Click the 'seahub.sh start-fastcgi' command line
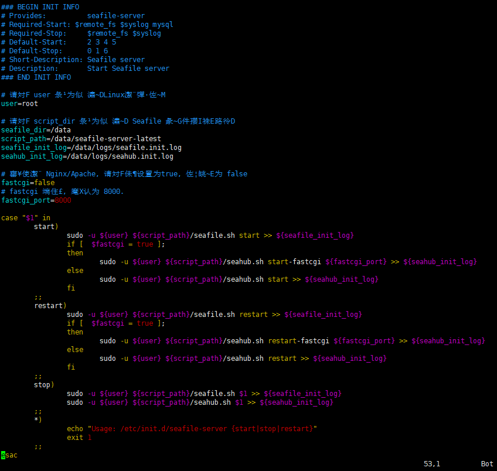 pos(288,262)
